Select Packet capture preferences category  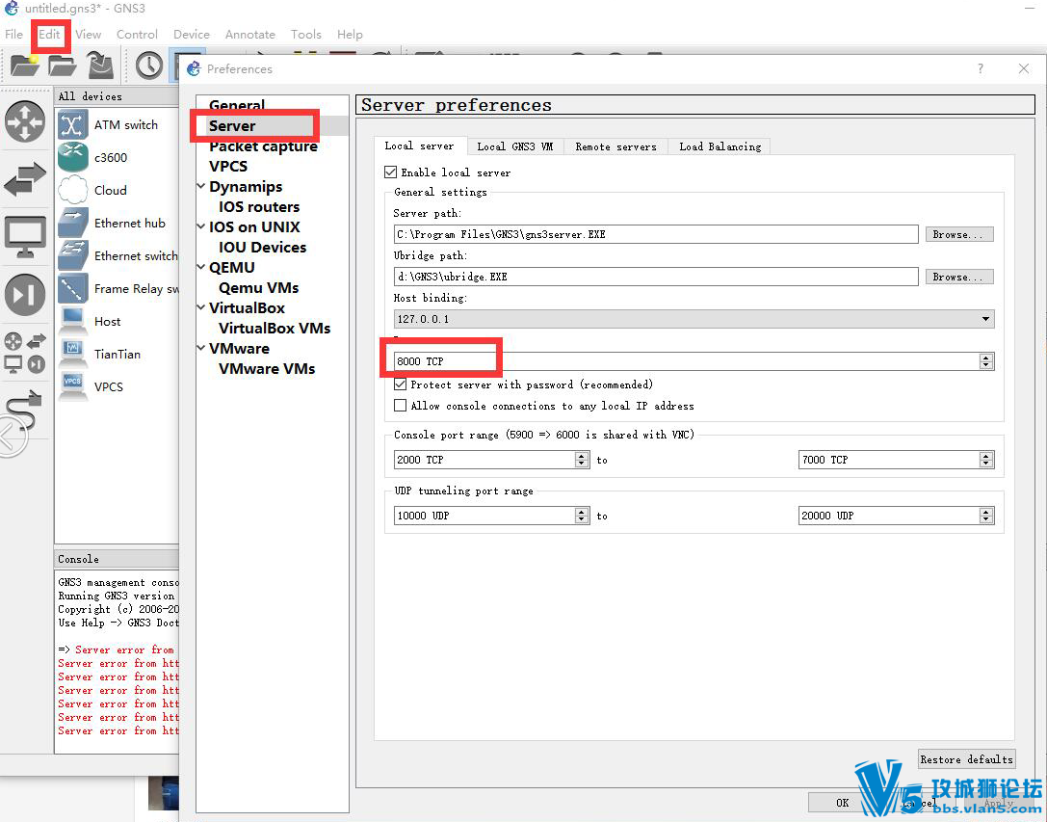[263, 146]
